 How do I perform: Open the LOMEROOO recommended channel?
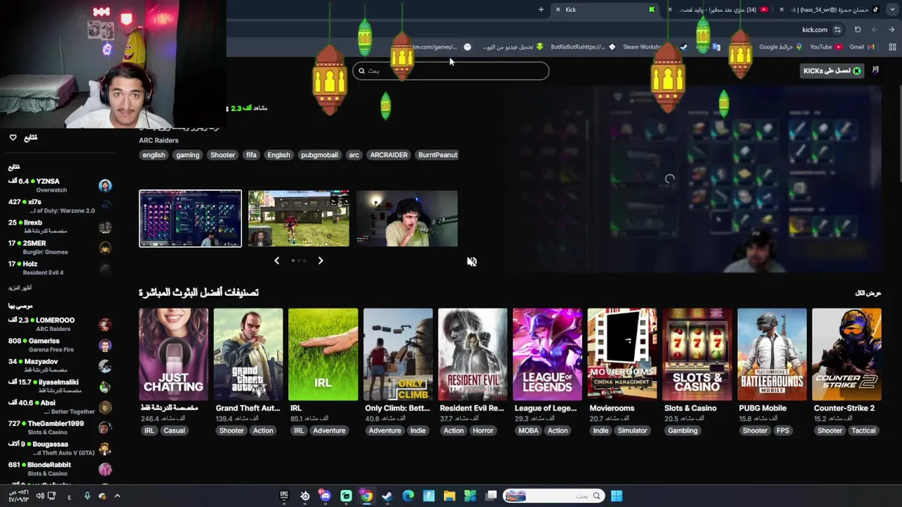pyautogui.click(x=60, y=324)
